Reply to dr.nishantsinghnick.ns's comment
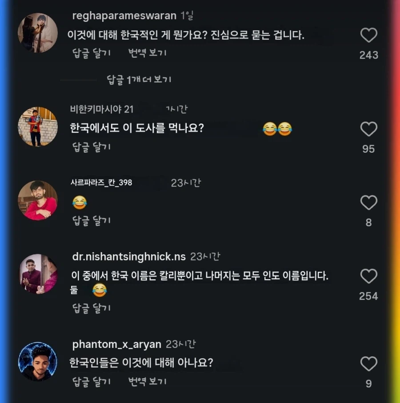400x403 pixels. (x=92, y=308)
